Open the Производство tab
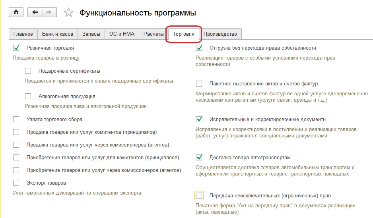 220,34
